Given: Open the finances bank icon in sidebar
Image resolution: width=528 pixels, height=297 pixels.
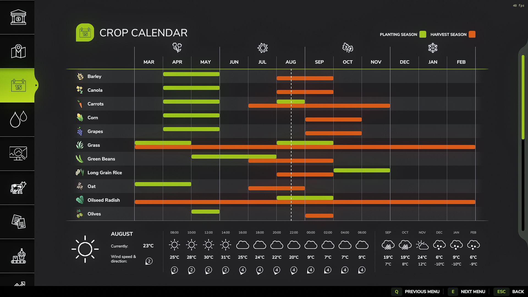Looking at the screenshot, I should click(18, 17).
